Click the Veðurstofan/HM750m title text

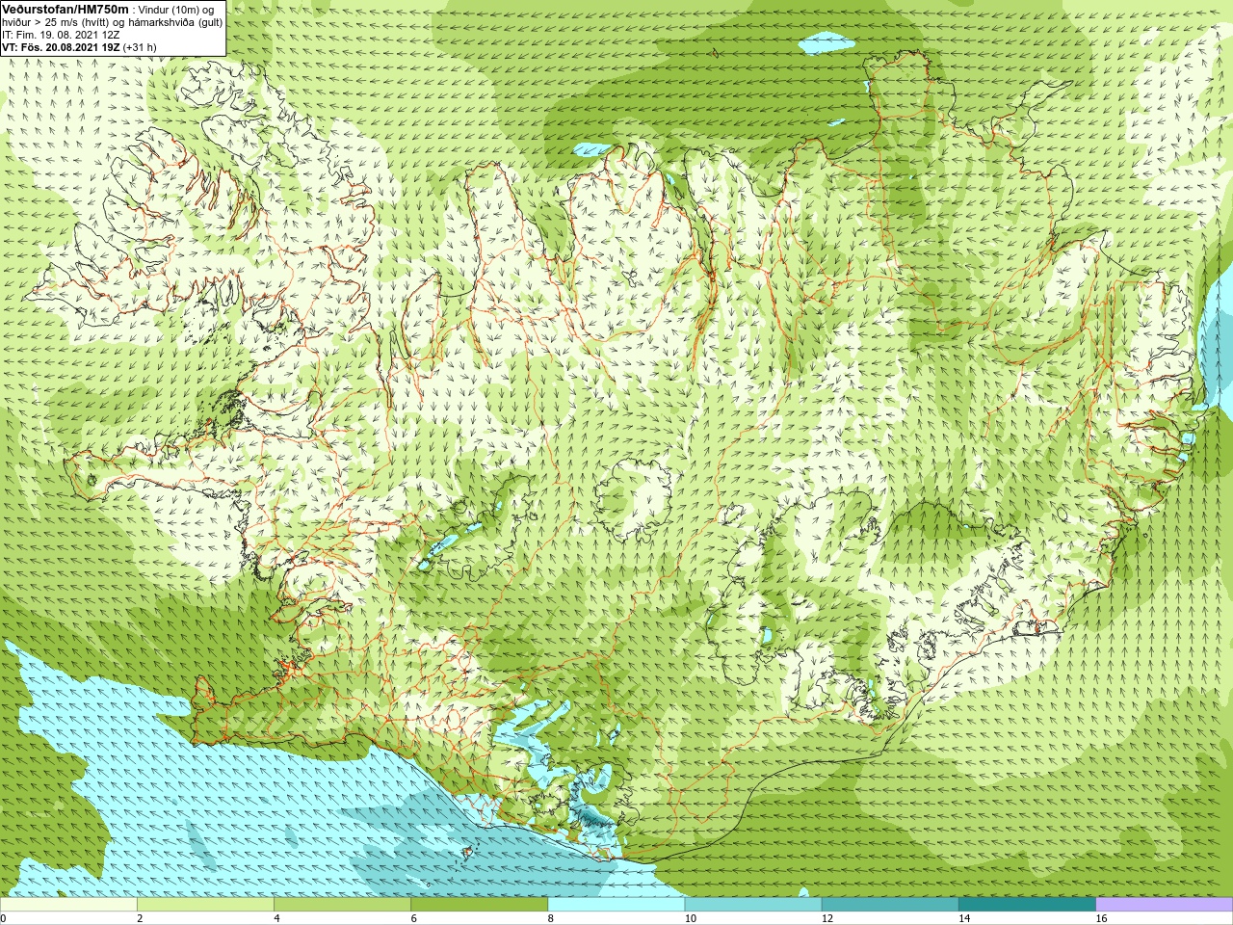[66, 9]
